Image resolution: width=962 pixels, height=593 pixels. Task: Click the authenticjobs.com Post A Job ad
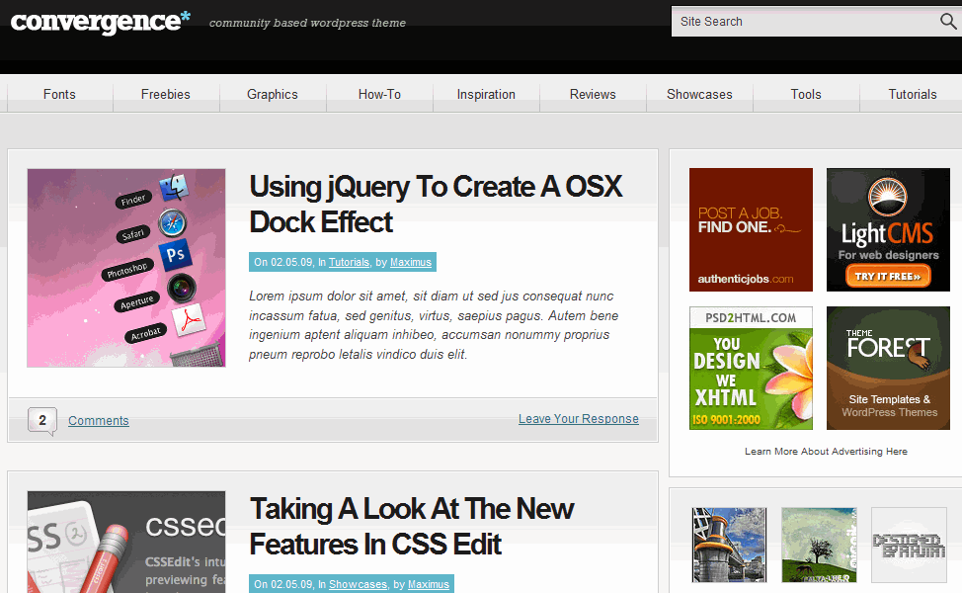click(x=751, y=229)
